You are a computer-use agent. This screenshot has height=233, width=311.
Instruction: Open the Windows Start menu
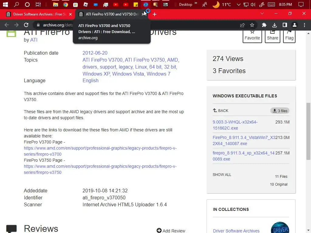(x=5, y=4)
